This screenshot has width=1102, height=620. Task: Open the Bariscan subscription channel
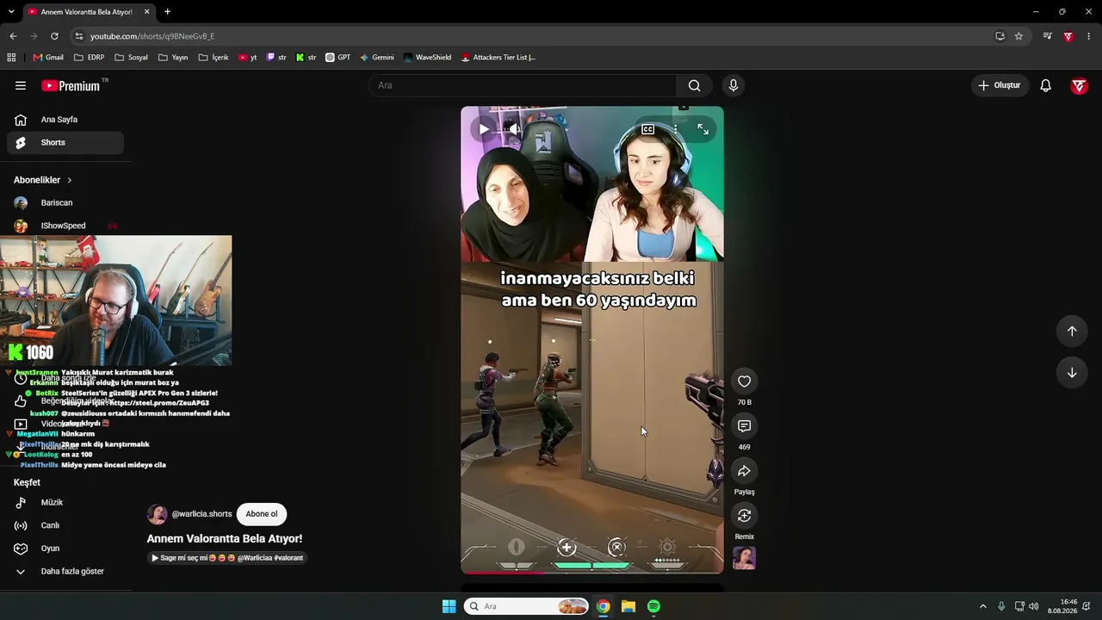pos(65,203)
